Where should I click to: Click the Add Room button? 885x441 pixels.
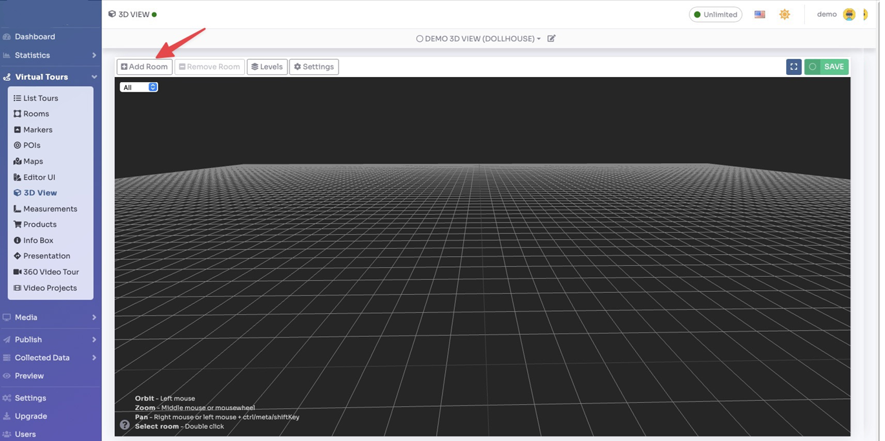pos(143,67)
